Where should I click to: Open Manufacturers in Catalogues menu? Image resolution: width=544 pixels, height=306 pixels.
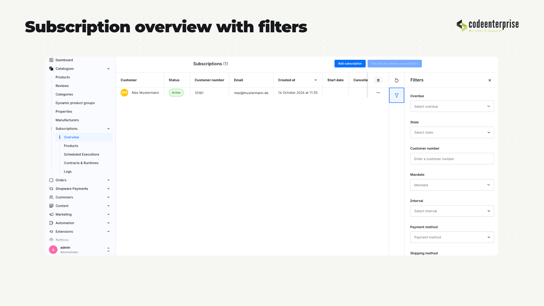[x=67, y=120]
